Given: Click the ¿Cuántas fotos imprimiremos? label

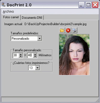Looking at the screenshot, I should [x=31, y=63].
